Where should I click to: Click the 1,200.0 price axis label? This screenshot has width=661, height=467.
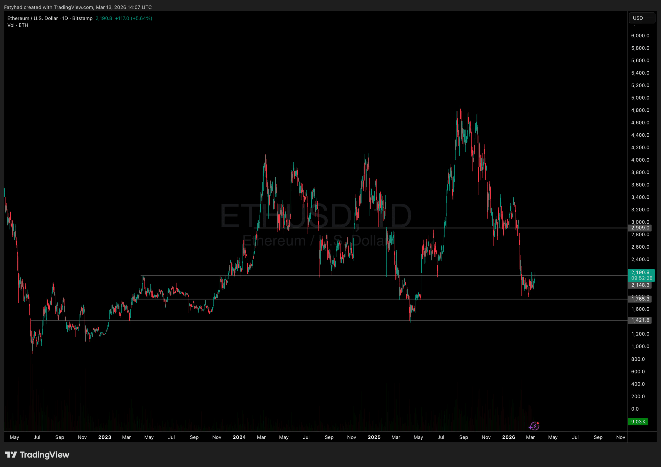(x=640, y=334)
